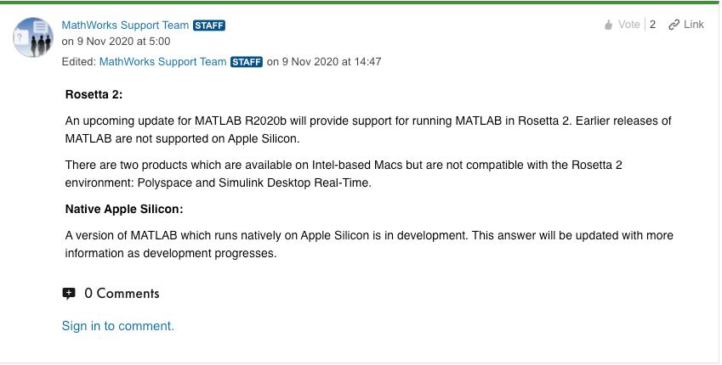Click the chain link icon
Viewport: 722px width, 365px height.
click(x=674, y=25)
